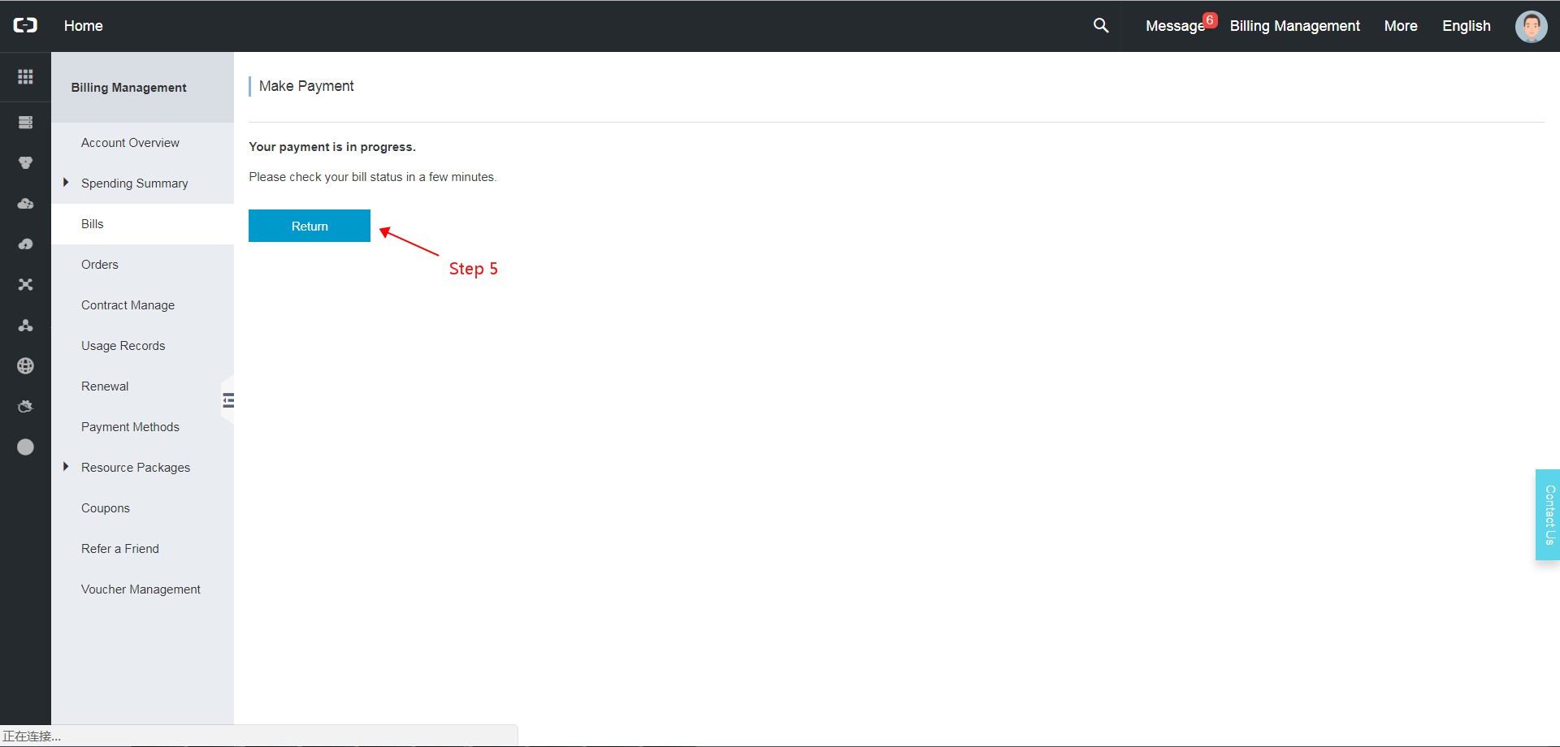Click the X-shaped network nodes icon
The image size is (1560, 747).
point(25,285)
